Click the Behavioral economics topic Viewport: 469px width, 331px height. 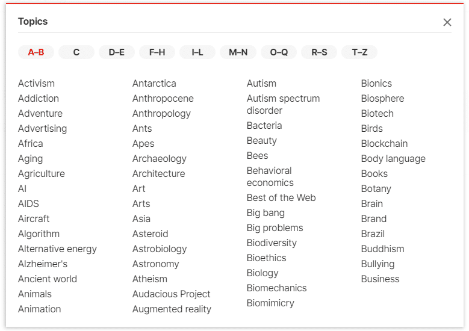[270, 176]
